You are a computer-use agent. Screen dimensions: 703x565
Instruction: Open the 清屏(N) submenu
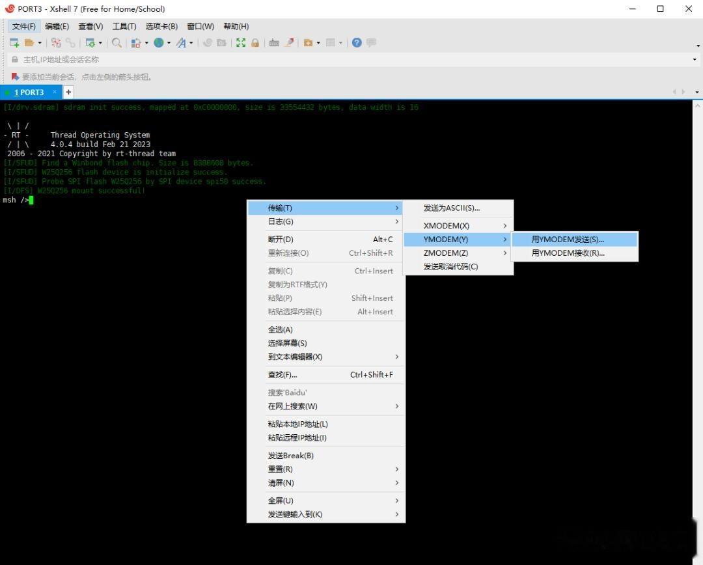pyautogui.click(x=326, y=482)
